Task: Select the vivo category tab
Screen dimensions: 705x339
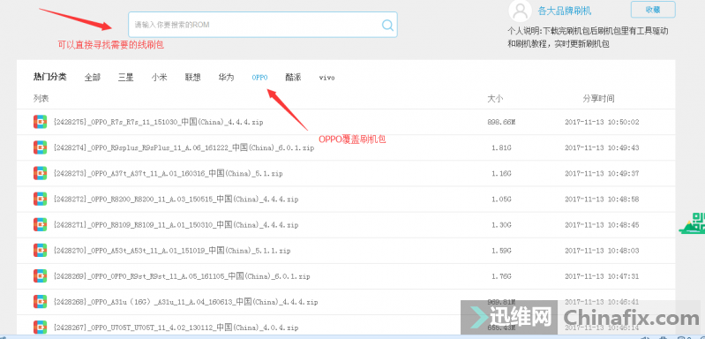Action: [326, 78]
